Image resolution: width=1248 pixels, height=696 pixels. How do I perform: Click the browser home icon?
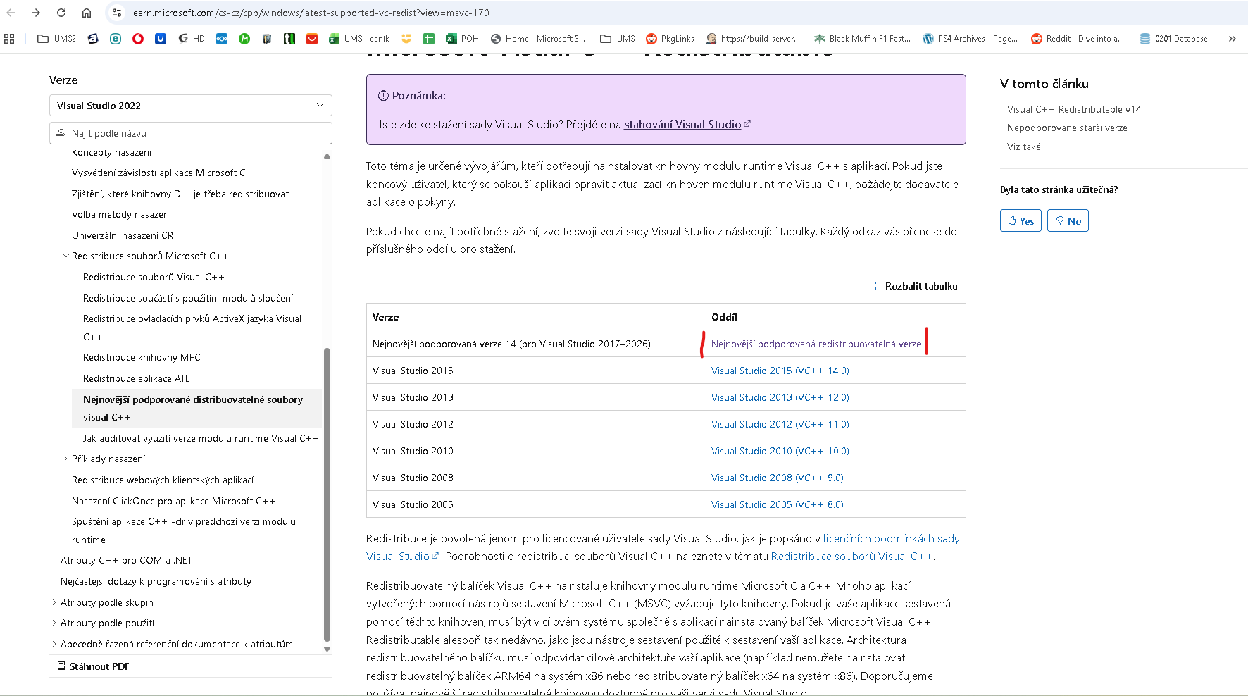pyautogui.click(x=86, y=13)
